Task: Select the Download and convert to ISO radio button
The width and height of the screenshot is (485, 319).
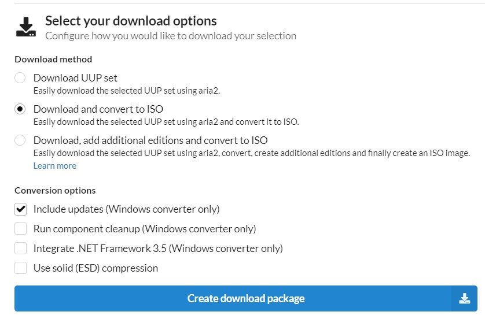Action: (x=20, y=109)
